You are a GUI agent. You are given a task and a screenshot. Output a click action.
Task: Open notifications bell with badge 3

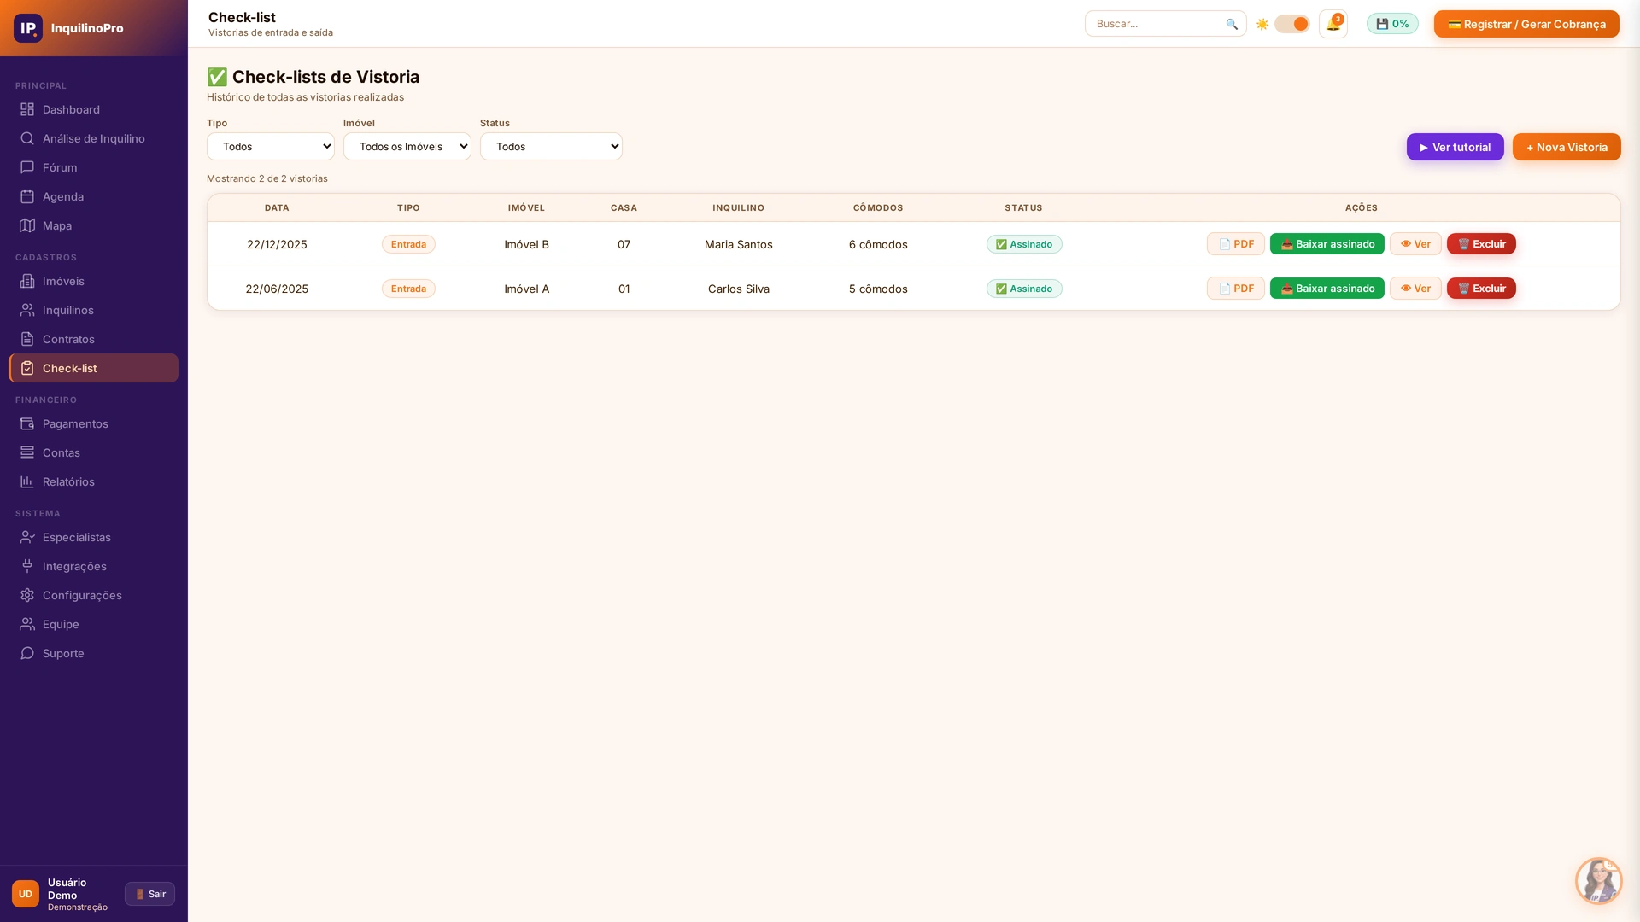(1333, 24)
